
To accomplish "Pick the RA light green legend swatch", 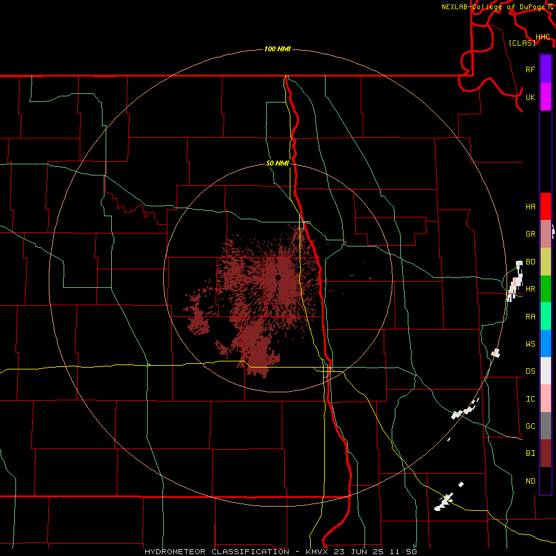I will pos(545,316).
